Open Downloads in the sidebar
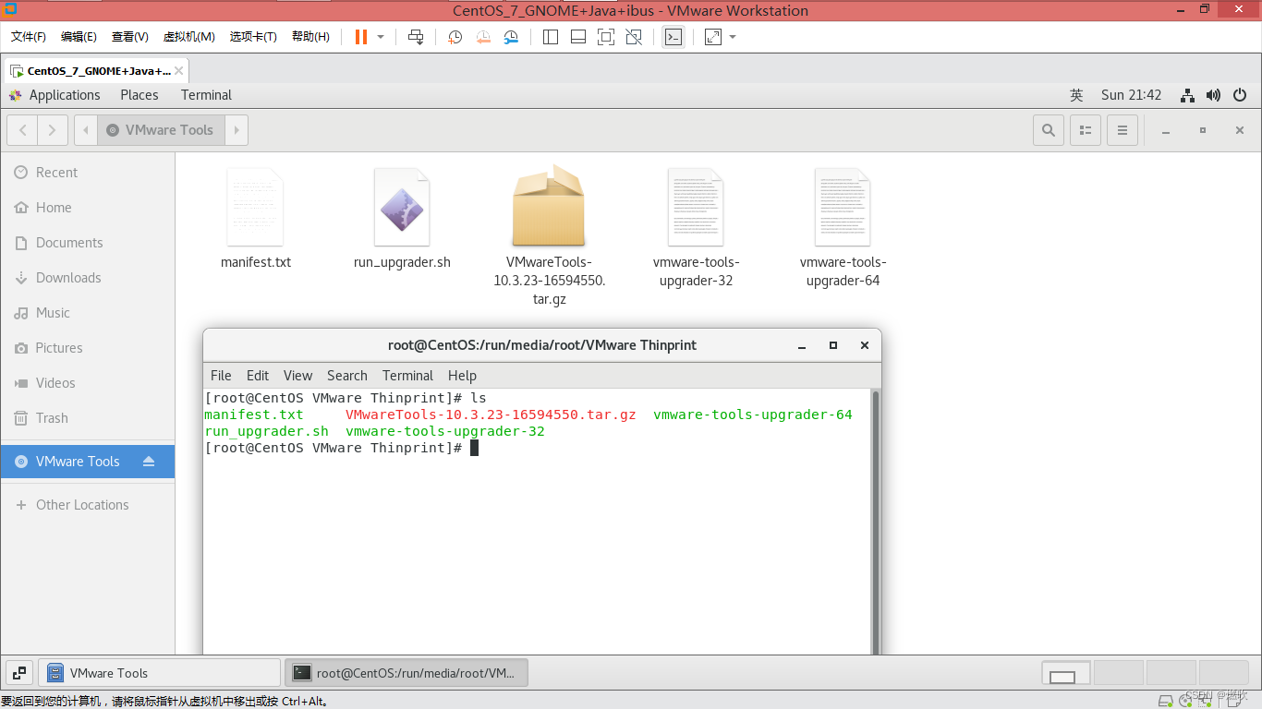The width and height of the screenshot is (1262, 709). point(88,278)
